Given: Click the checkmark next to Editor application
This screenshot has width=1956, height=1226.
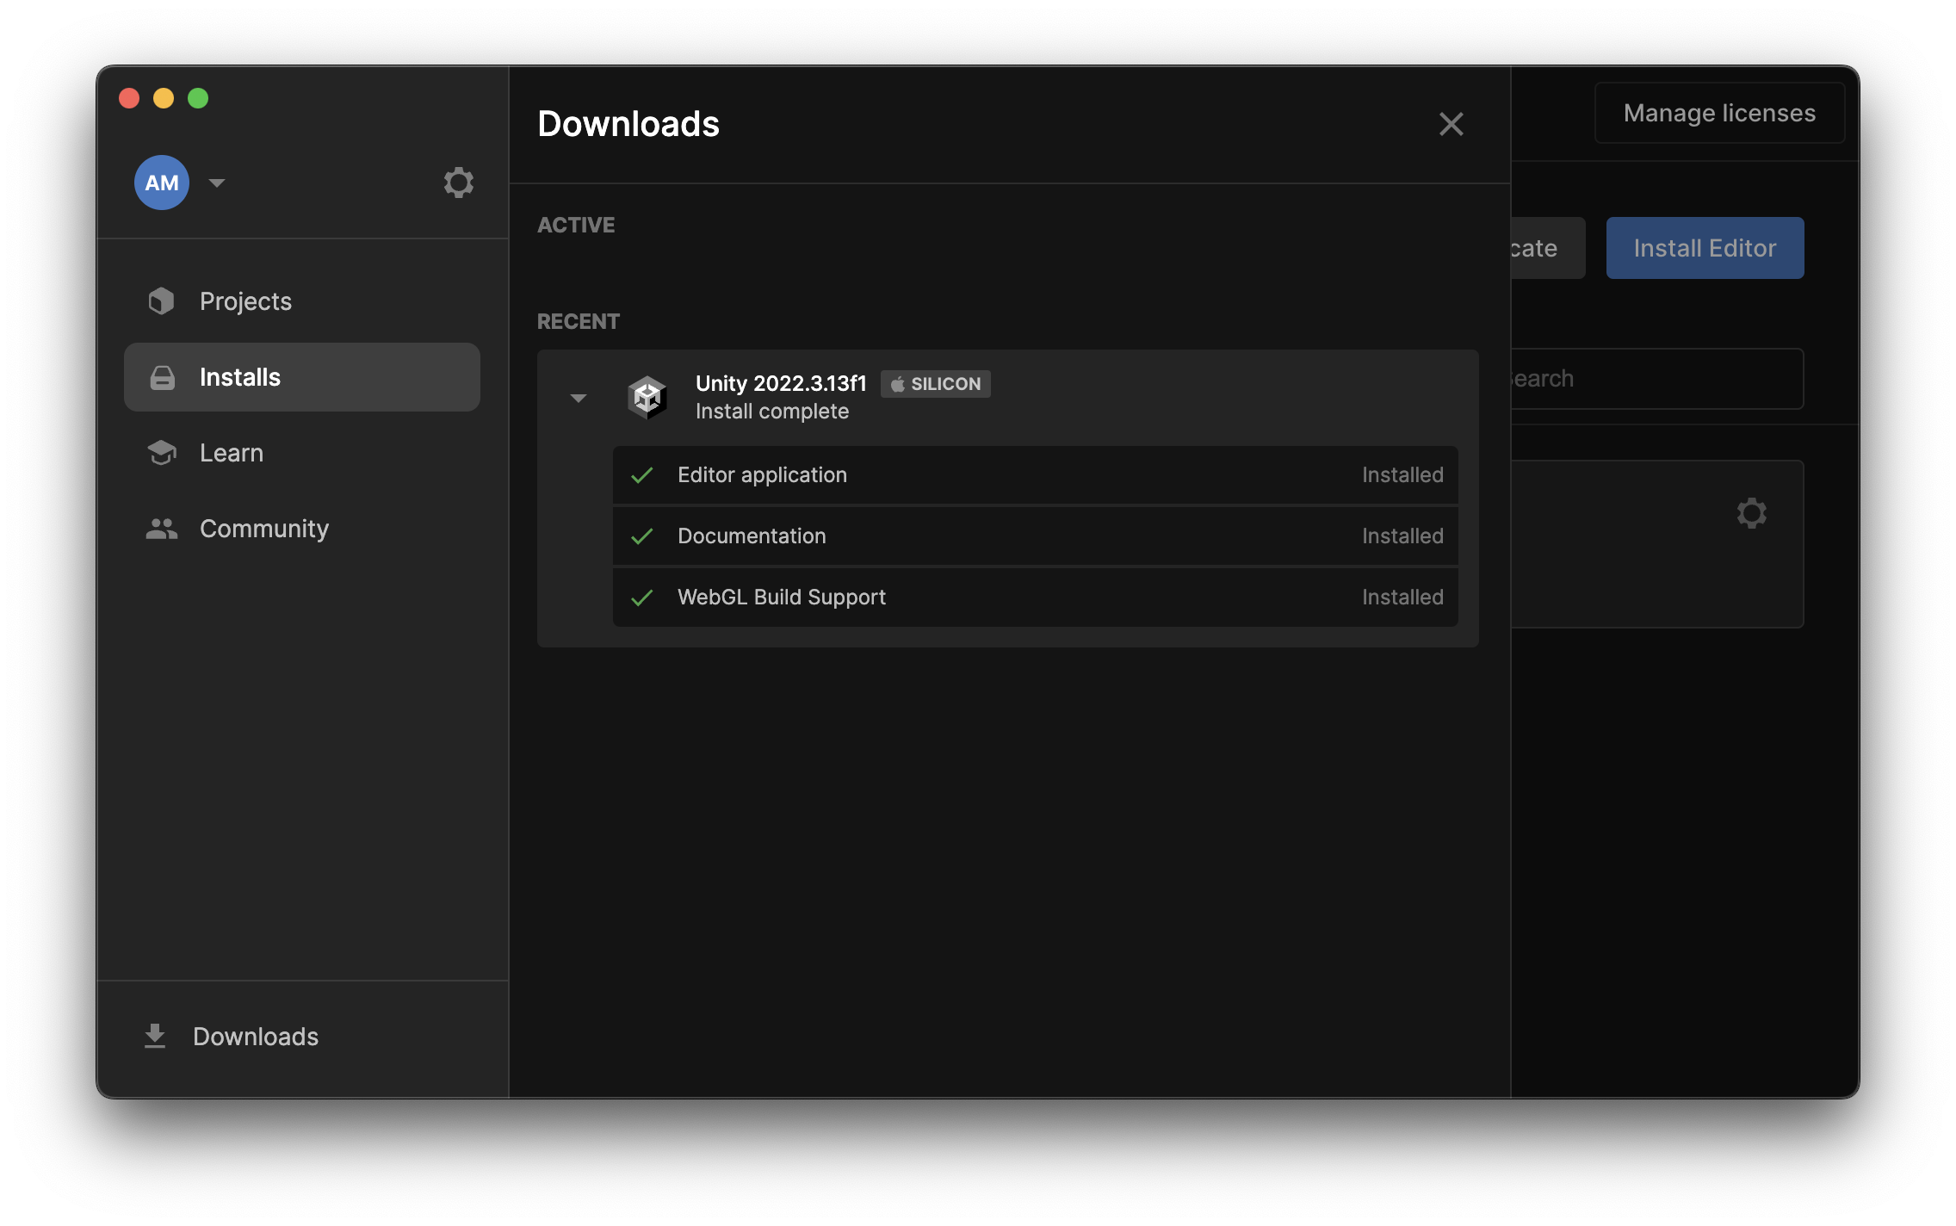Looking at the screenshot, I should pos(642,474).
